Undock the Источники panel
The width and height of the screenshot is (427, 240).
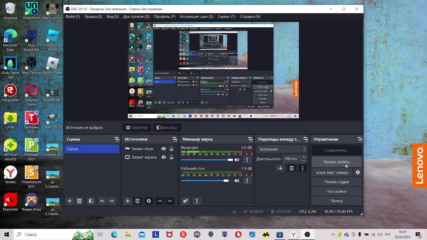174,139
